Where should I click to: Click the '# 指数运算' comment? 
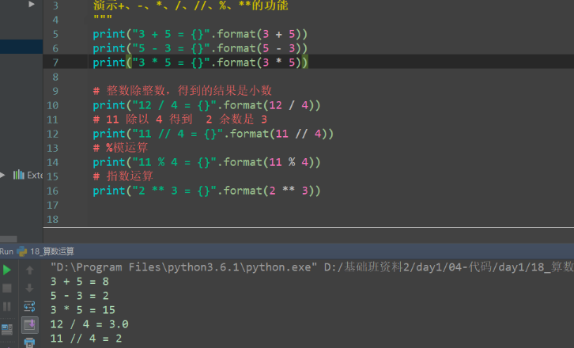click(x=123, y=176)
